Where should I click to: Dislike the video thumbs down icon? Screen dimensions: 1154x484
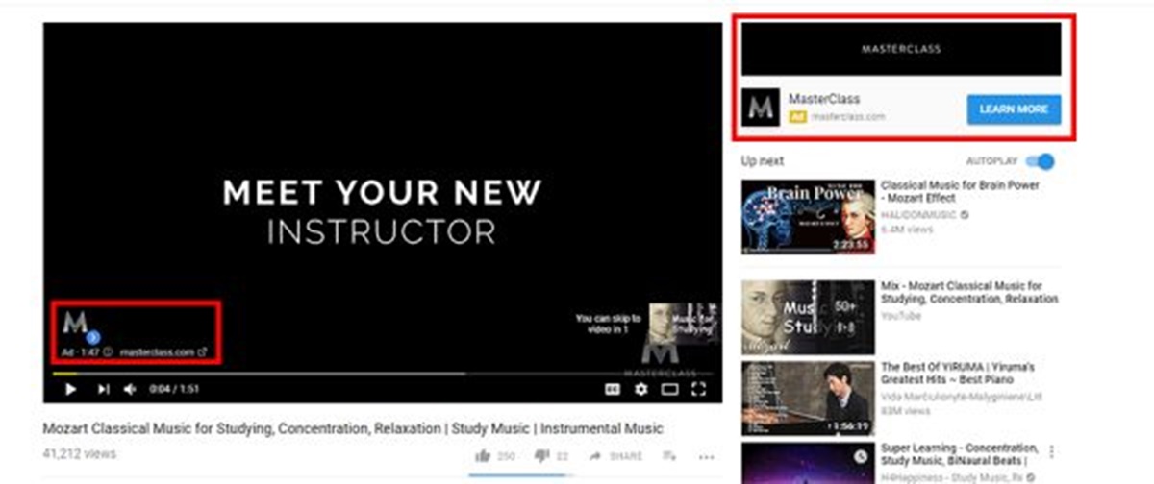541,455
